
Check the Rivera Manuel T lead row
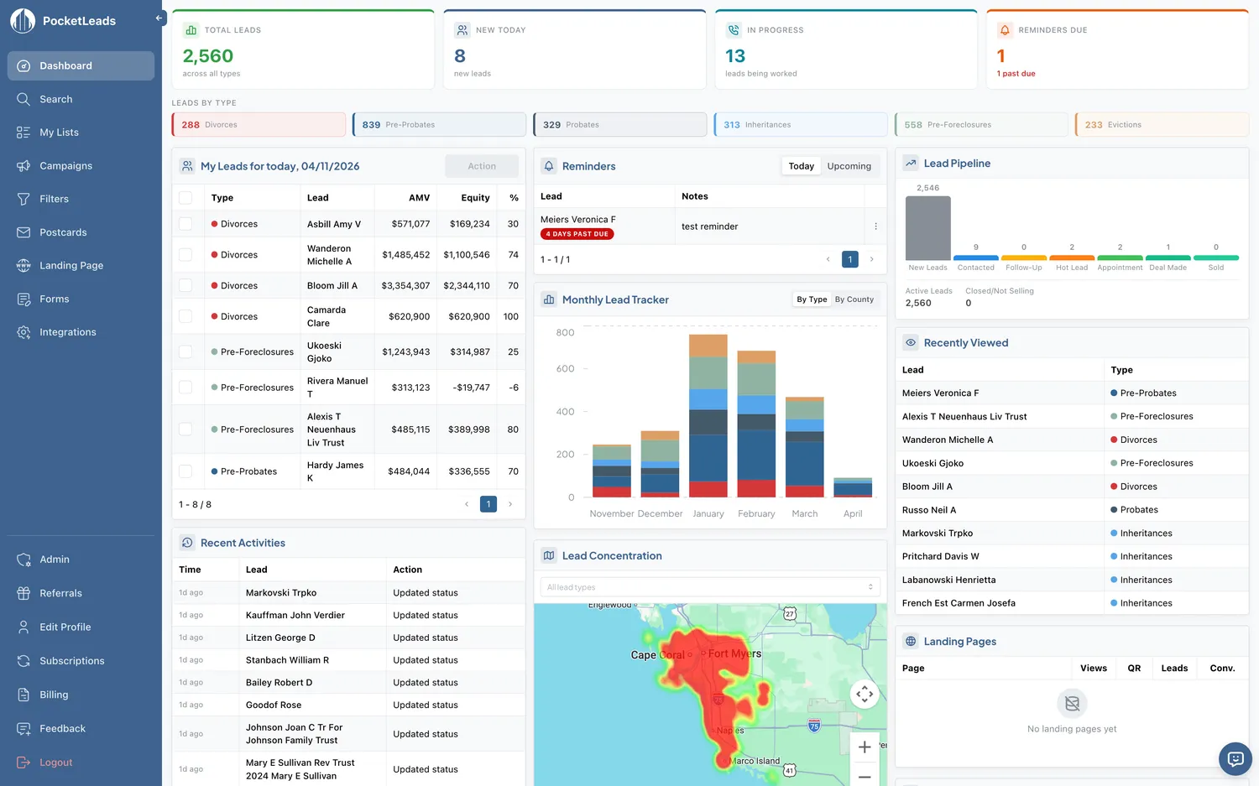coord(185,388)
